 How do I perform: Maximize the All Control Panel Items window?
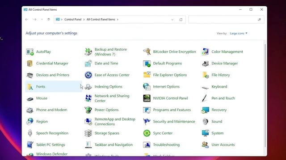pos(251,9)
